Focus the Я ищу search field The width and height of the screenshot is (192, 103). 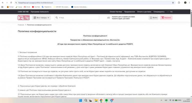click(x=77, y=18)
